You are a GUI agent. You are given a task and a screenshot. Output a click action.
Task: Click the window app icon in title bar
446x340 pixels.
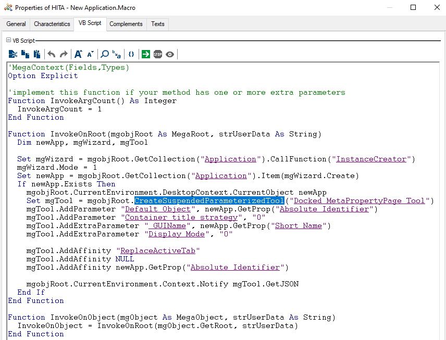pyautogui.click(x=8, y=7)
